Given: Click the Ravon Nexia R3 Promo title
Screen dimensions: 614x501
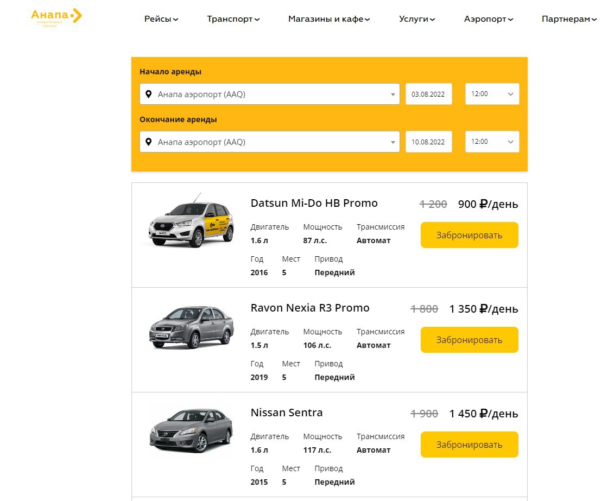Looking at the screenshot, I should point(310,308).
